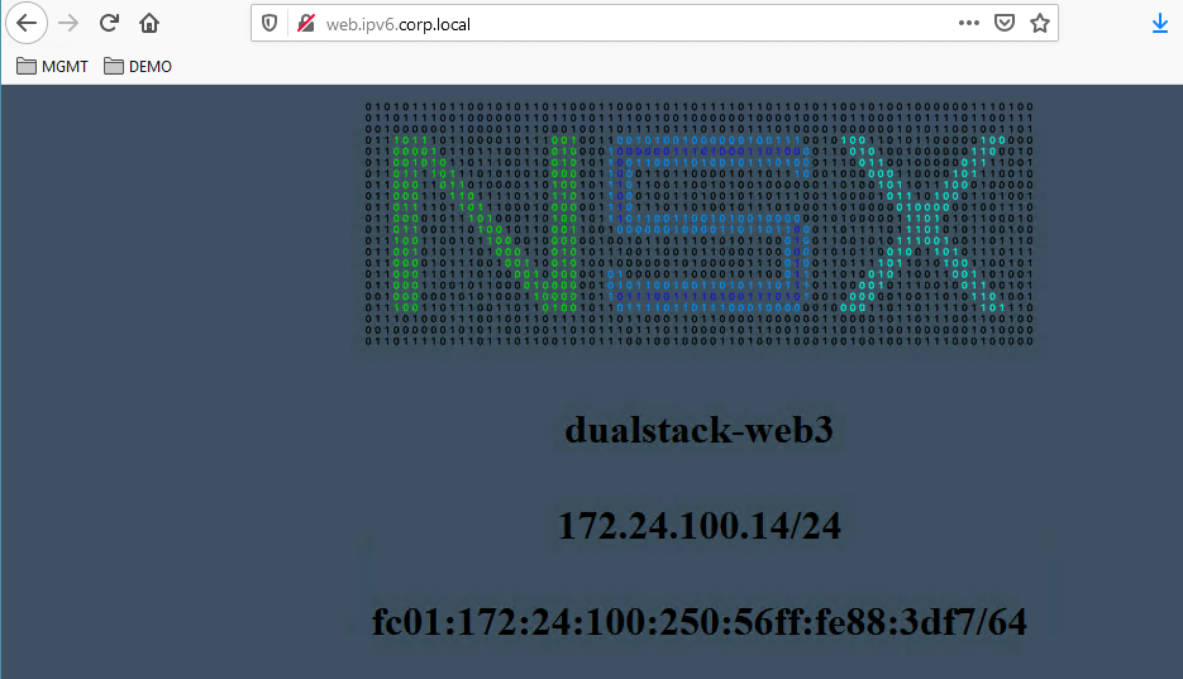Screen dimensions: 1183x679
Task: Show insecure connection site information
Action: (306, 24)
